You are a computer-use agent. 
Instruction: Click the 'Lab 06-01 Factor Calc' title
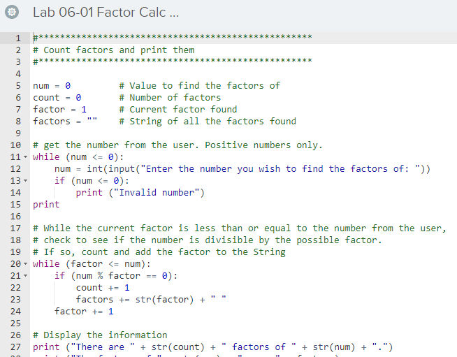(x=94, y=12)
